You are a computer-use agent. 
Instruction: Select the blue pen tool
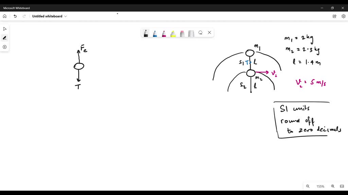[155, 33]
